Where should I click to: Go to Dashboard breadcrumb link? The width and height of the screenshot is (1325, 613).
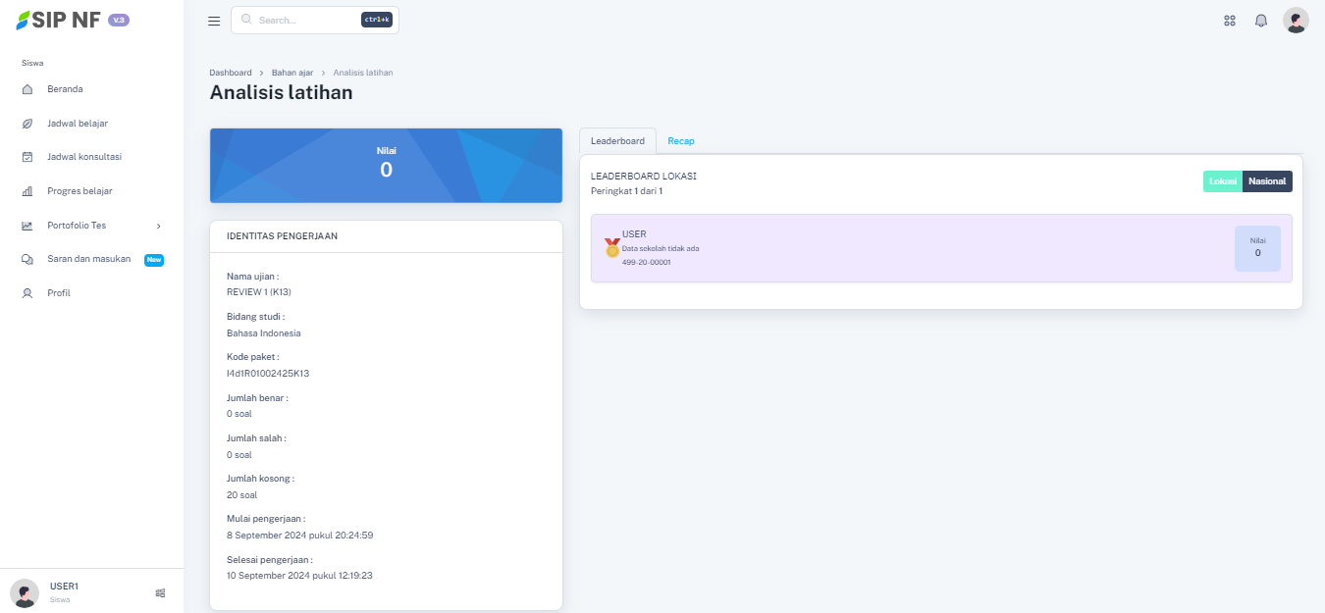pos(230,73)
